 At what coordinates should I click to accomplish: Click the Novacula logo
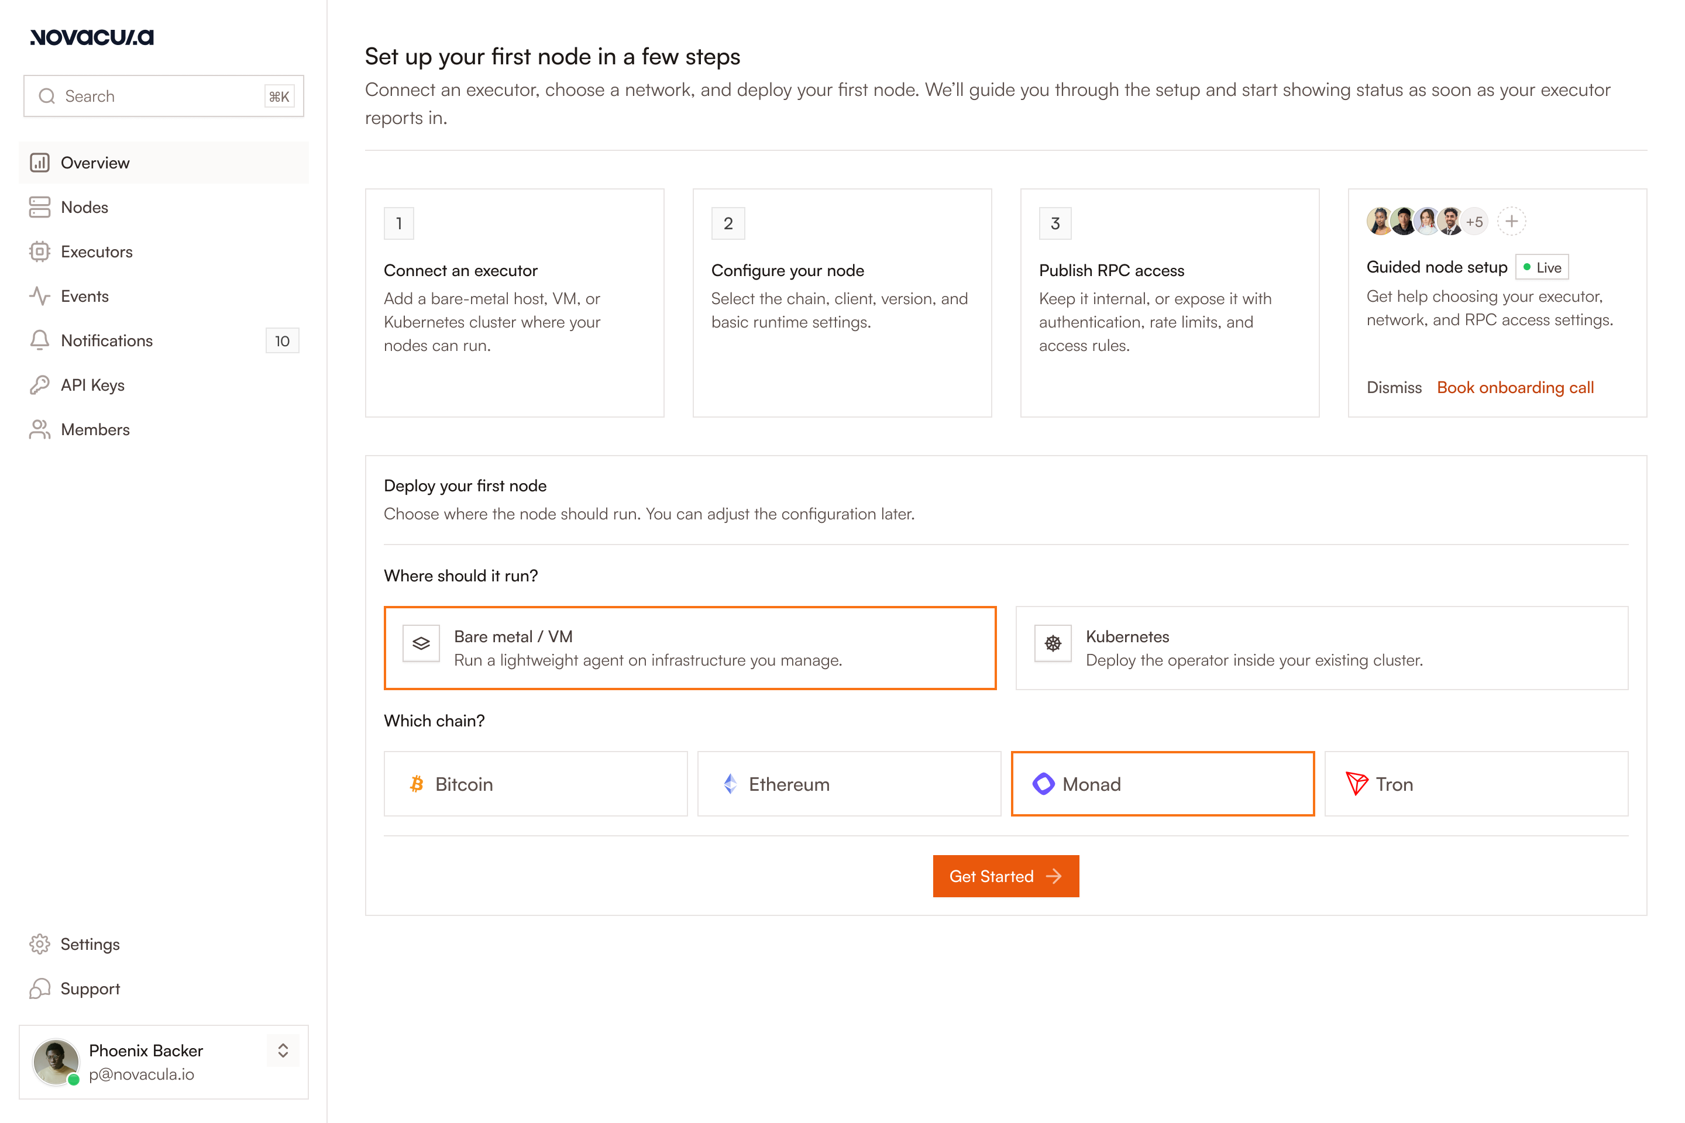[x=92, y=37]
